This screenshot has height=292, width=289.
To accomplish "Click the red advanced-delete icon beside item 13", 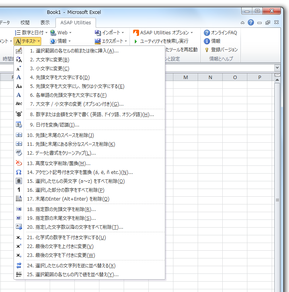I will pos(19,163).
